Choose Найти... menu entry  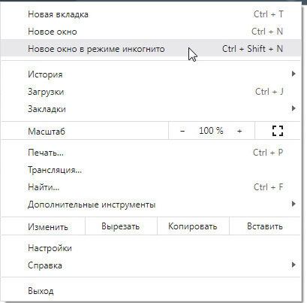click(x=151, y=187)
